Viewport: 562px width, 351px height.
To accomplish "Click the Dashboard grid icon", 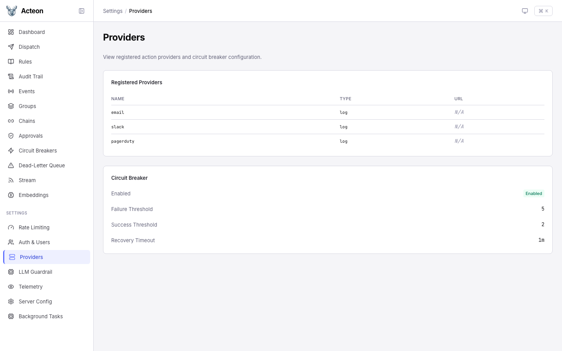I will click(x=11, y=32).
